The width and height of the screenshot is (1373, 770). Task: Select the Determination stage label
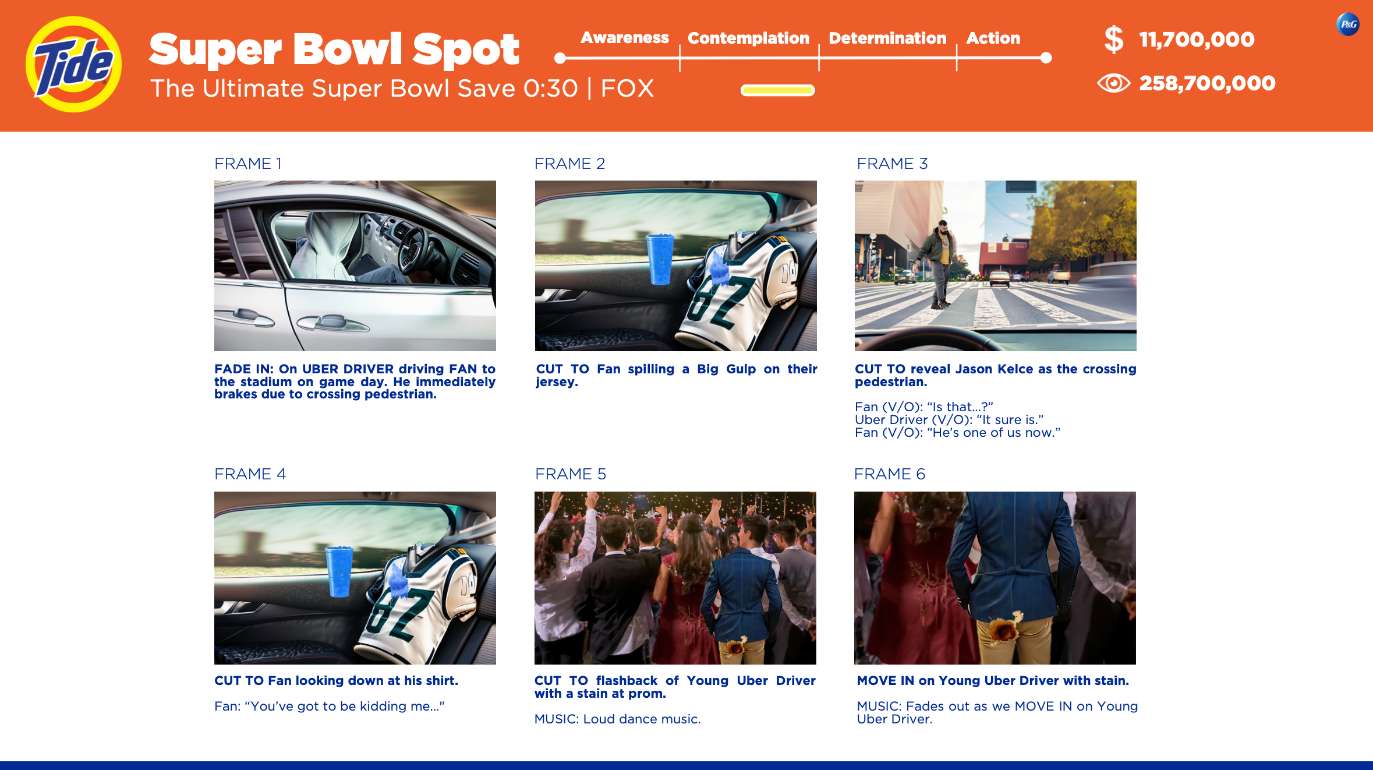pos(887,38)
